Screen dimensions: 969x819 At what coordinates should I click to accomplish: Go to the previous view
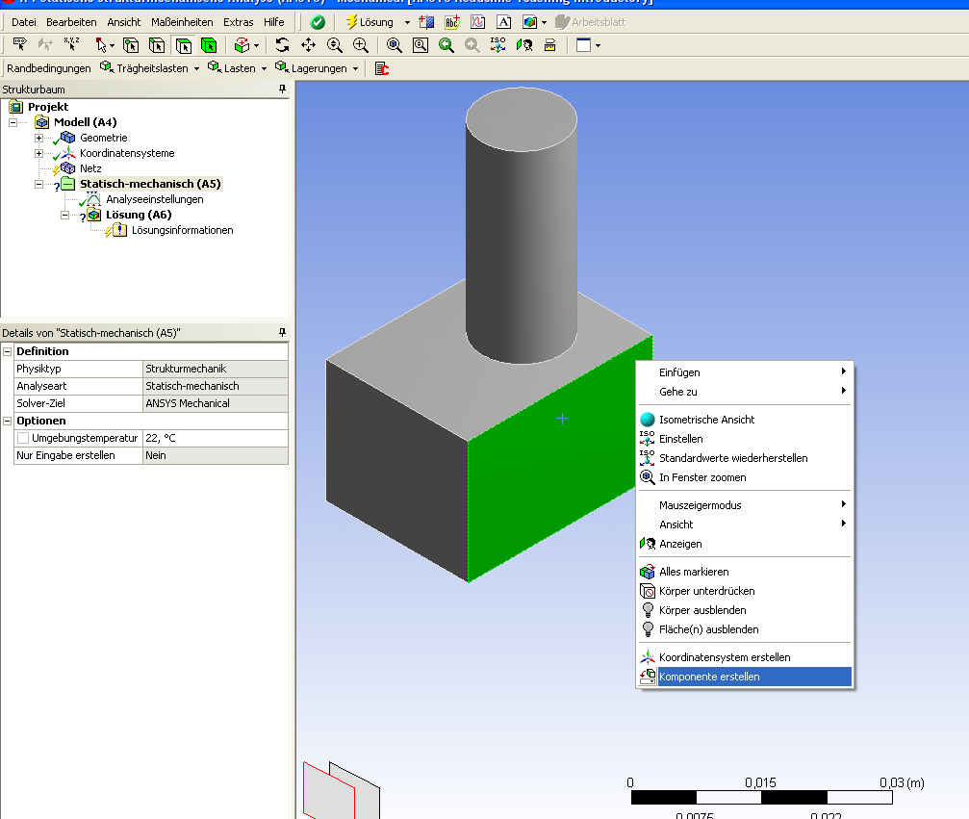(446, 45)
